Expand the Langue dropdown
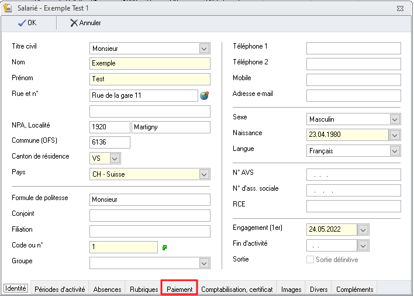Screen dimensions: 414x296 point(395,151)
